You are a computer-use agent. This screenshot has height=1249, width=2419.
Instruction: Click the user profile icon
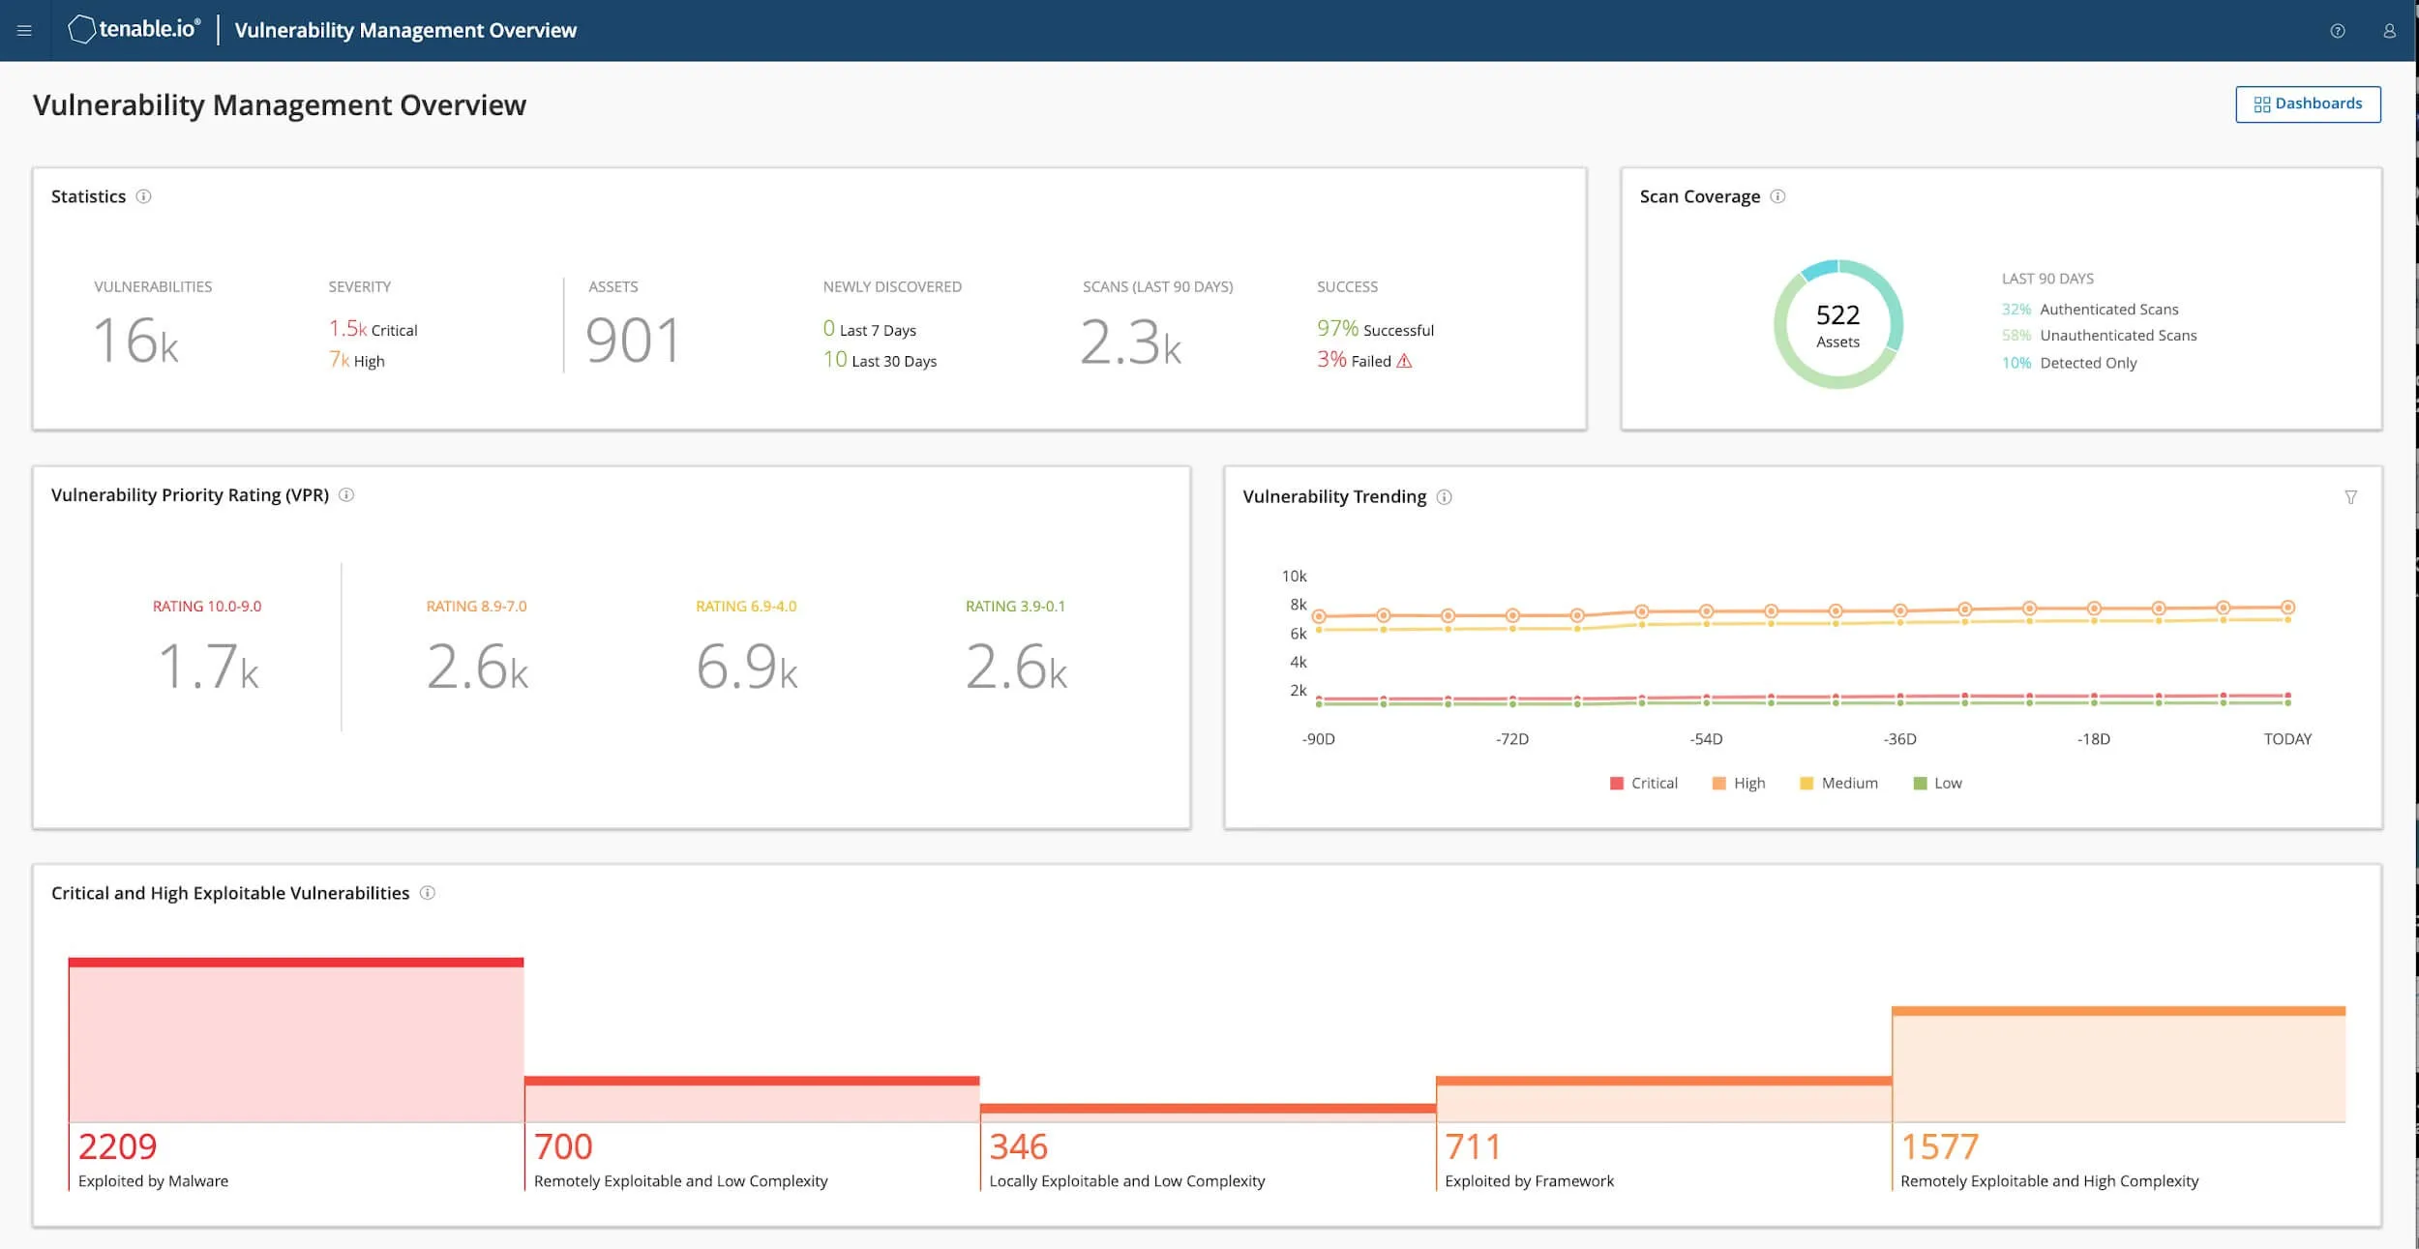(x=2388, y=30)
